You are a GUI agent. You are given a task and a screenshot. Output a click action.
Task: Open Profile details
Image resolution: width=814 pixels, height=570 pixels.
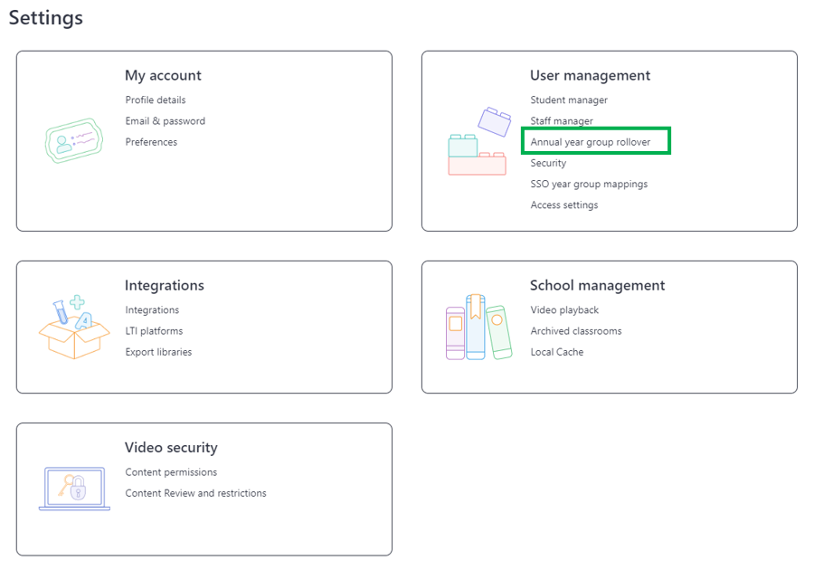[x=156, y=100]
